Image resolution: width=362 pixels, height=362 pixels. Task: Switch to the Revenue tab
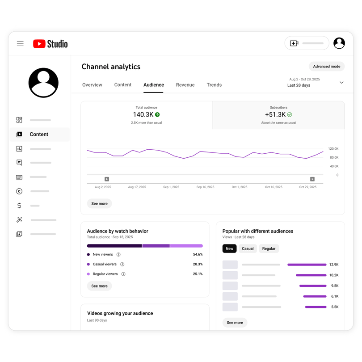pos(185,85)
